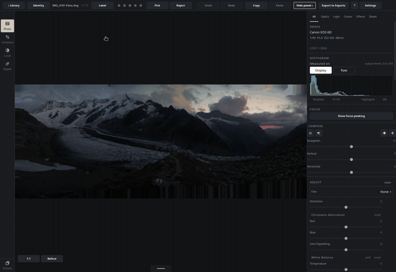This screenshot has width=396, height=272.
Task: Go back to Library
Action: coord(14,6)
